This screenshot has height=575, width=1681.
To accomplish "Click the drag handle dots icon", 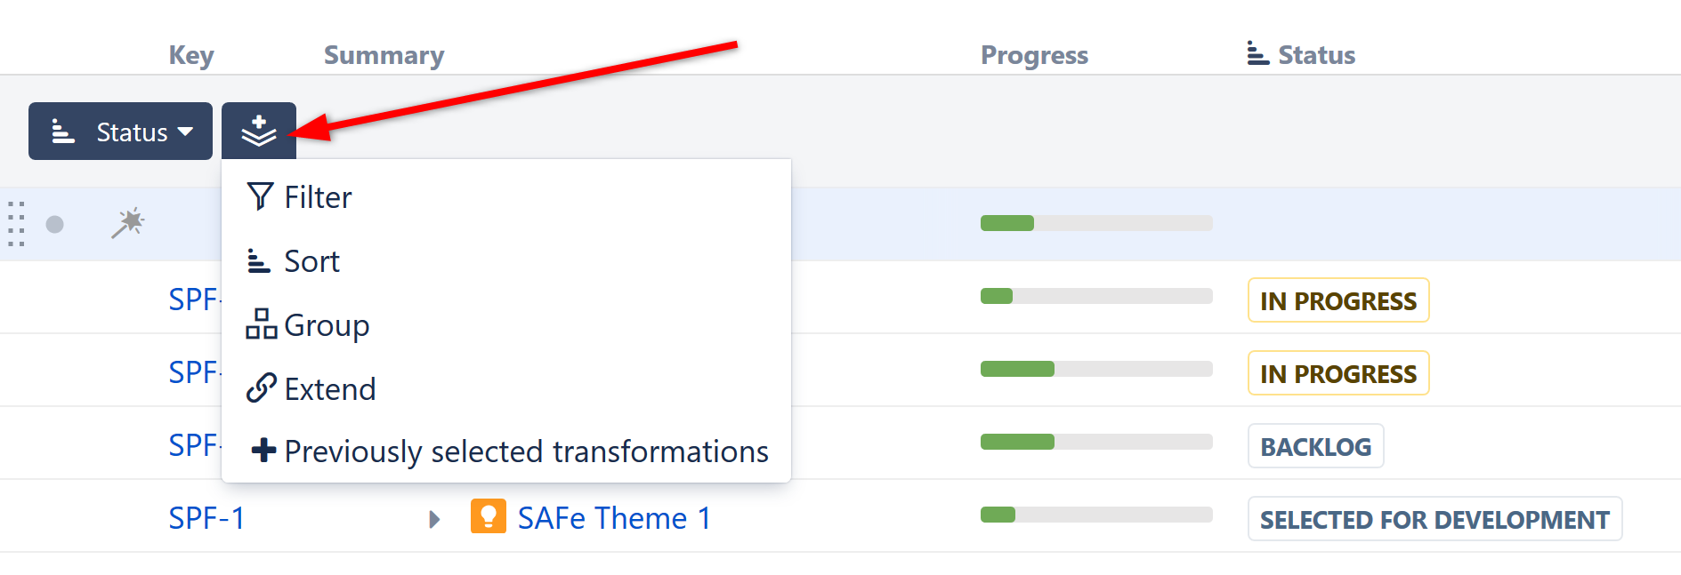I will pyautogui.click(x=16, y=224).
